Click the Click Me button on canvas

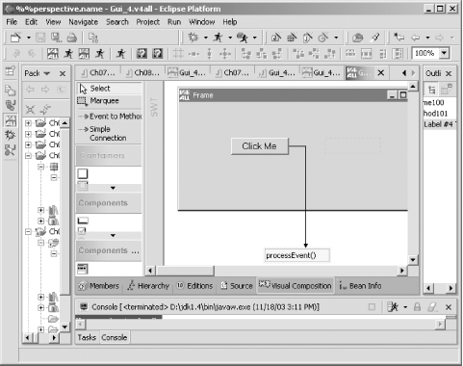(x=260, y=146)
